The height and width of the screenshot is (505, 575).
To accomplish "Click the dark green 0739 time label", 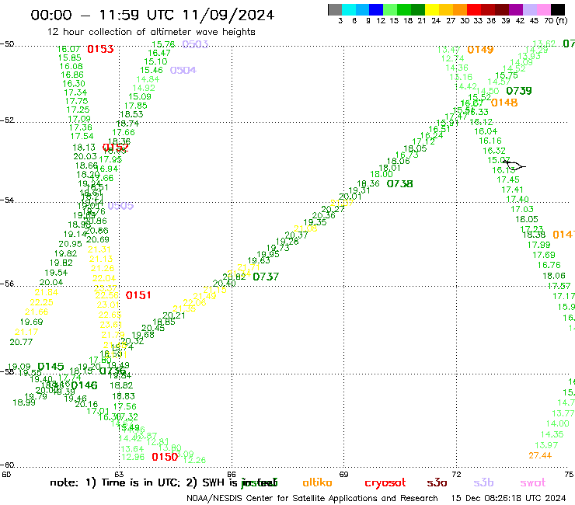I will pos(519,91).
